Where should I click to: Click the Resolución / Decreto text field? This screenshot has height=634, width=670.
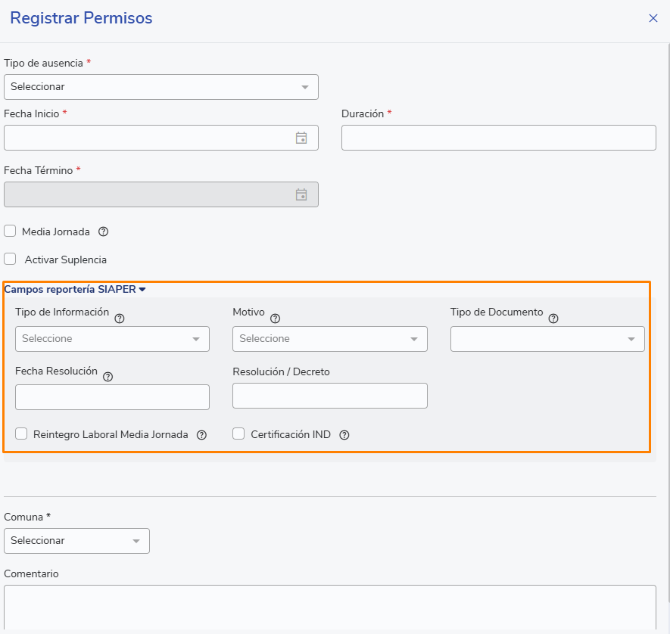point(329,396)
